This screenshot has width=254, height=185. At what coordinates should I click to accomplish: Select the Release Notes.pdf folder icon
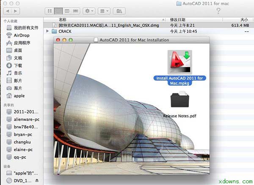pos(179,99)
